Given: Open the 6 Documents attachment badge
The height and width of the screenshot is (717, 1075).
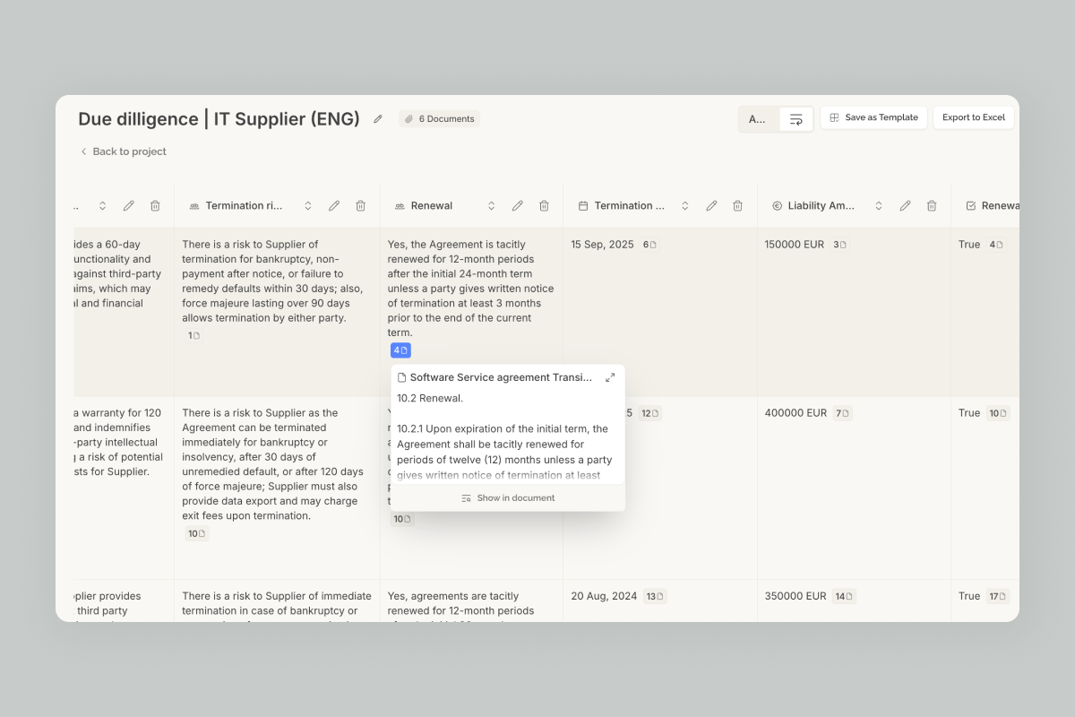Looking at the screenshot, I should [x=440, y=118].
